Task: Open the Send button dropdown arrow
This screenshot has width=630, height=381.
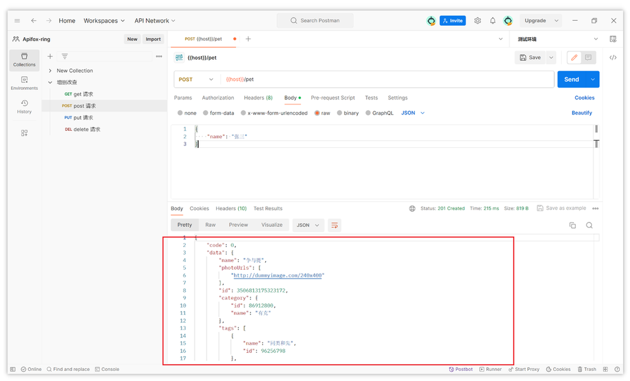Action: pos(593,79)
